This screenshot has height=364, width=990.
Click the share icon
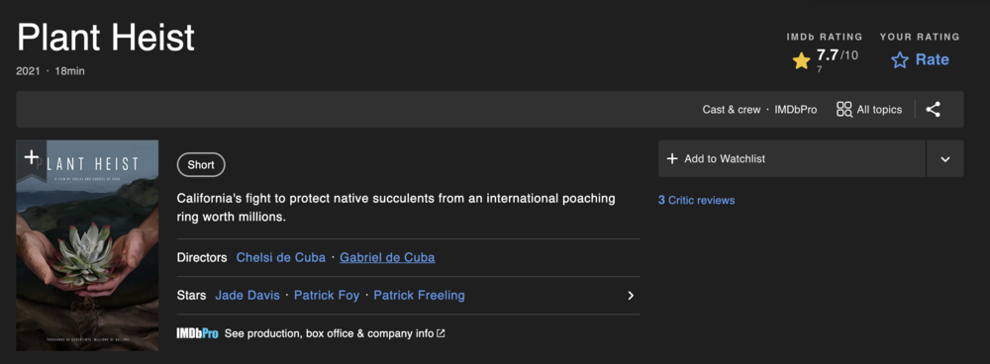click(933, 109)
